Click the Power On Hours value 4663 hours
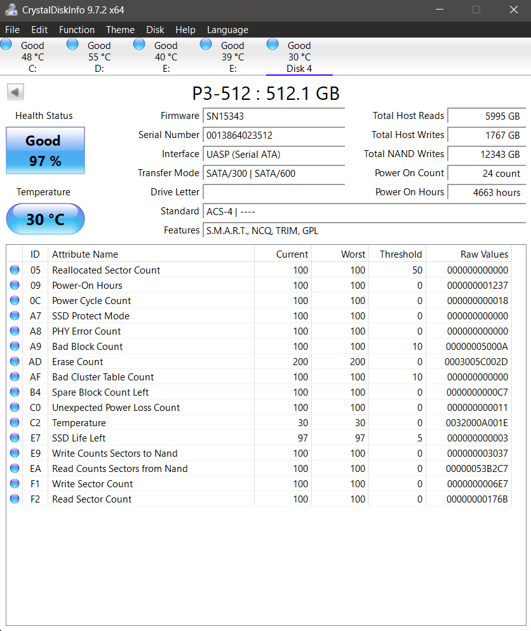The image size is (531, 631). 487,192
